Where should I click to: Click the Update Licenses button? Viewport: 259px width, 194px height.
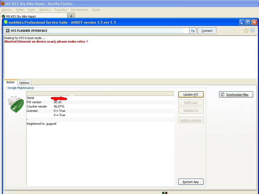(x=191, y=120)
